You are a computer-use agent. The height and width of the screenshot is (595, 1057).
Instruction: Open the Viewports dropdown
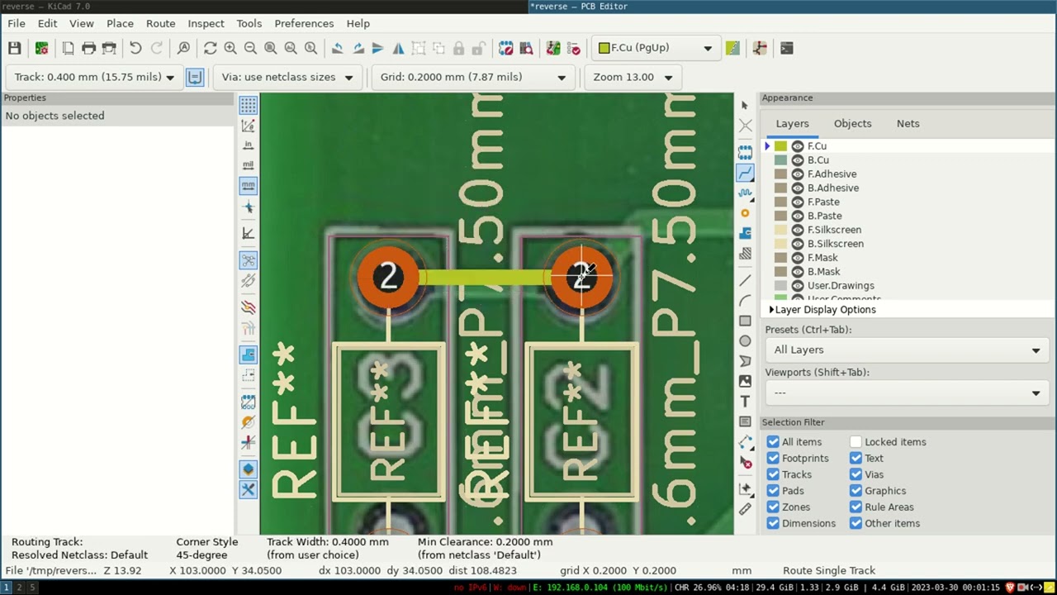pyautogui.click(x=906, y=393)
